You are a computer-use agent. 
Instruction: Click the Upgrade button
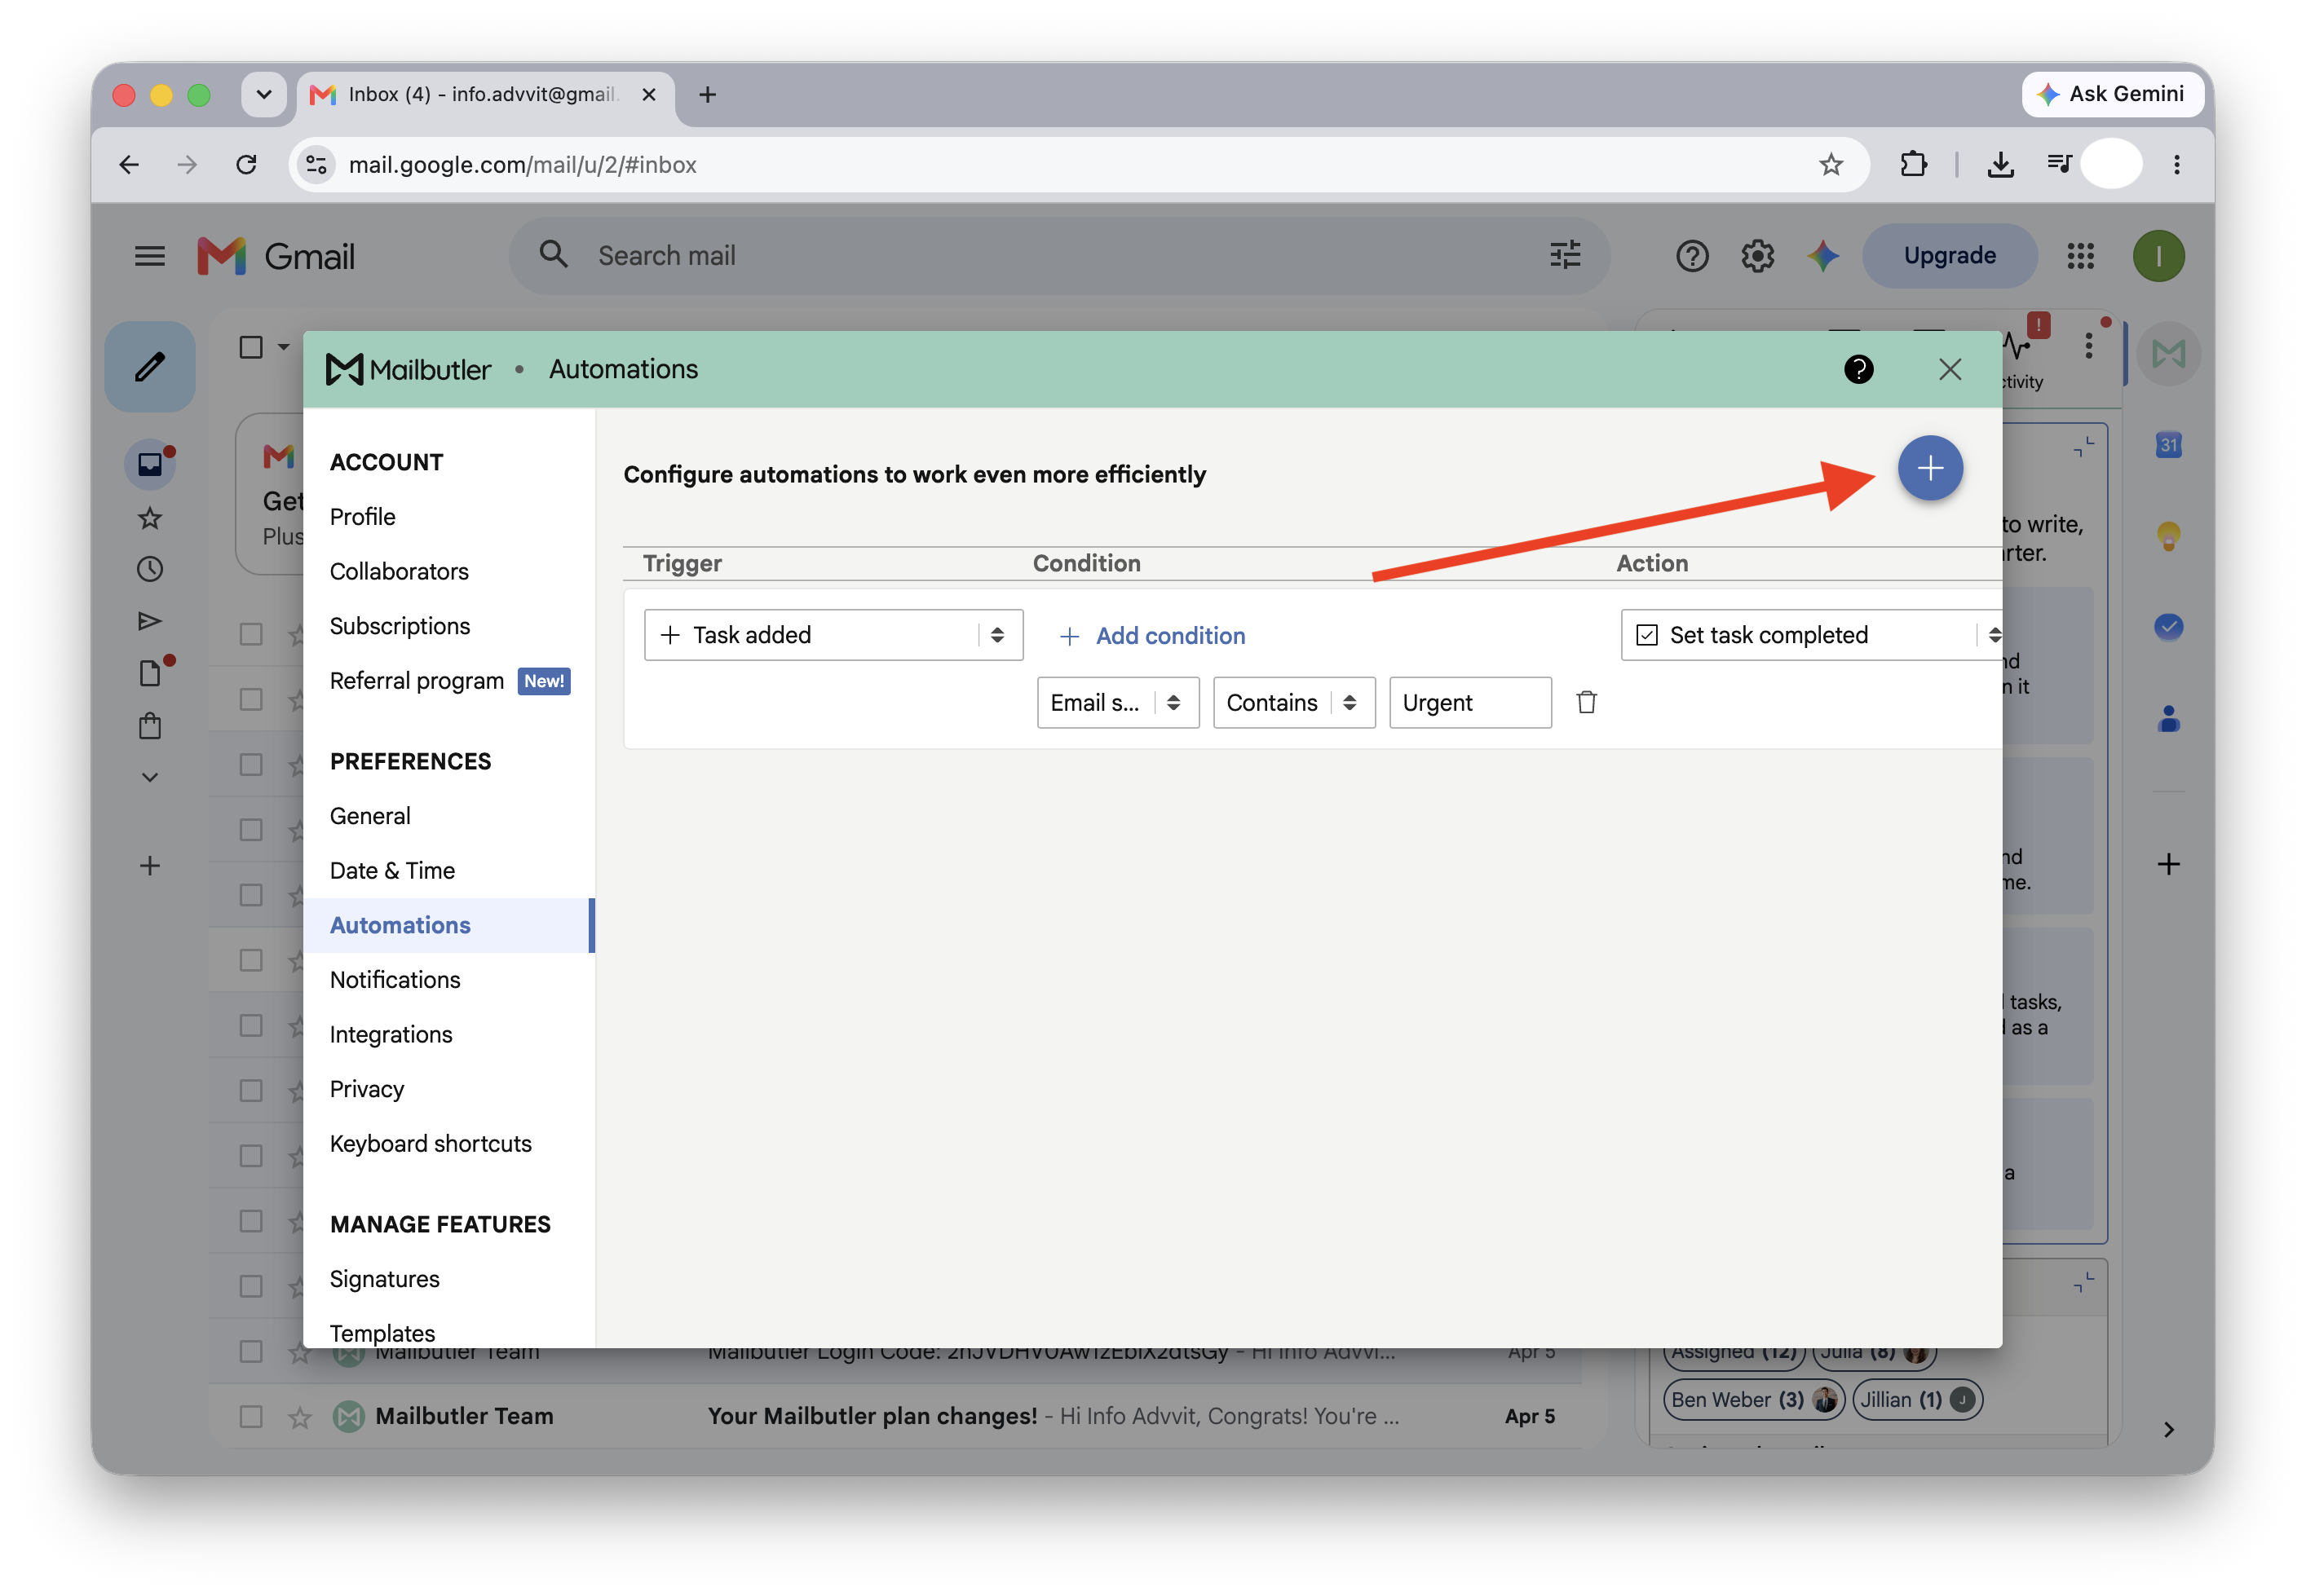(1949, 256)
